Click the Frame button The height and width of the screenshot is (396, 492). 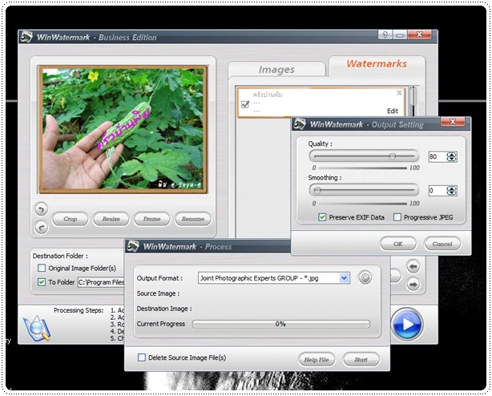point(152,219)
